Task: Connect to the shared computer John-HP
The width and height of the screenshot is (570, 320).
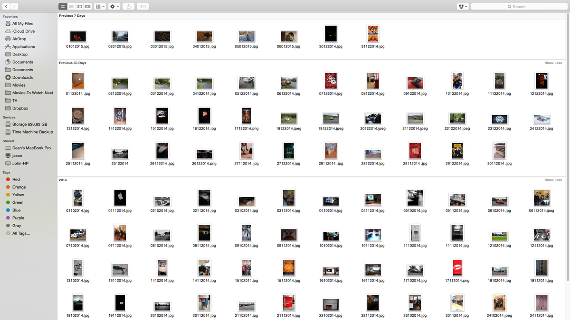Action: coord(20,163)
